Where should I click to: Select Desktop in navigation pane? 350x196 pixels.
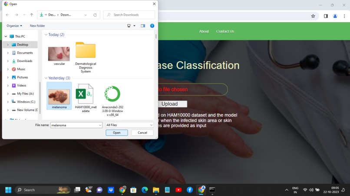pyautogui.click(x=23, y=45)
